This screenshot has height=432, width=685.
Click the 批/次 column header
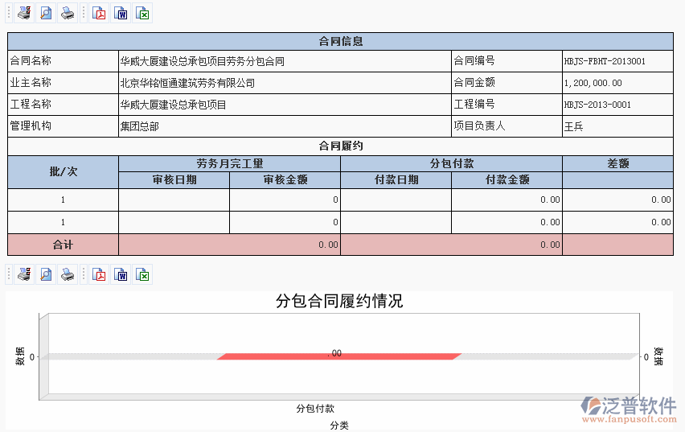[x=63, y=172]
